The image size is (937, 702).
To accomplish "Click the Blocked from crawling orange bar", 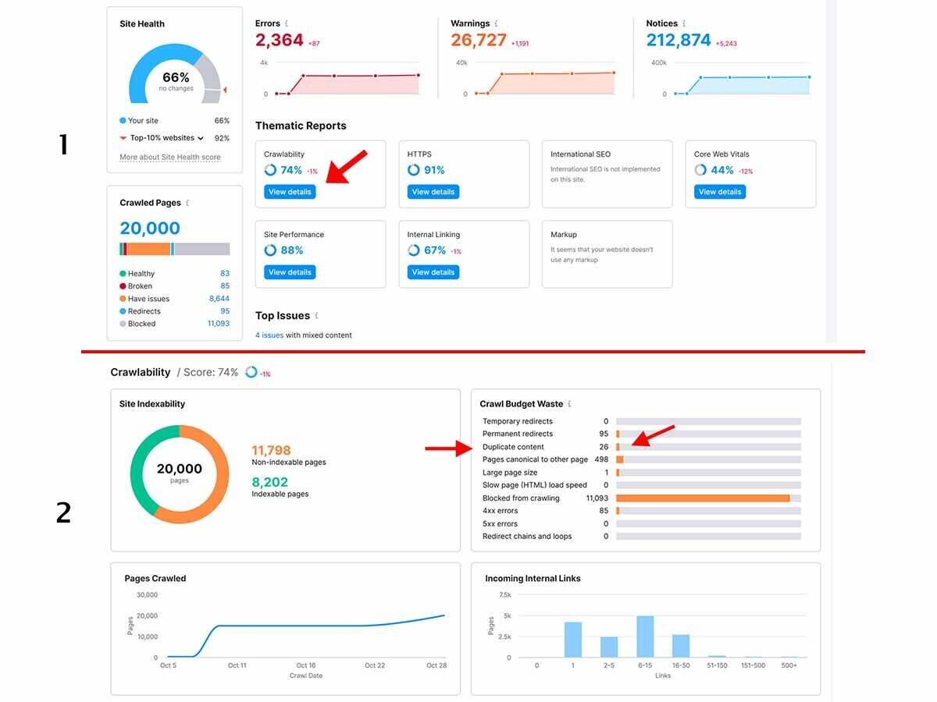I will [702, 498].
